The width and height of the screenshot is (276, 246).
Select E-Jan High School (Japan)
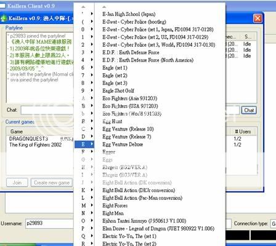click(129, 14)
